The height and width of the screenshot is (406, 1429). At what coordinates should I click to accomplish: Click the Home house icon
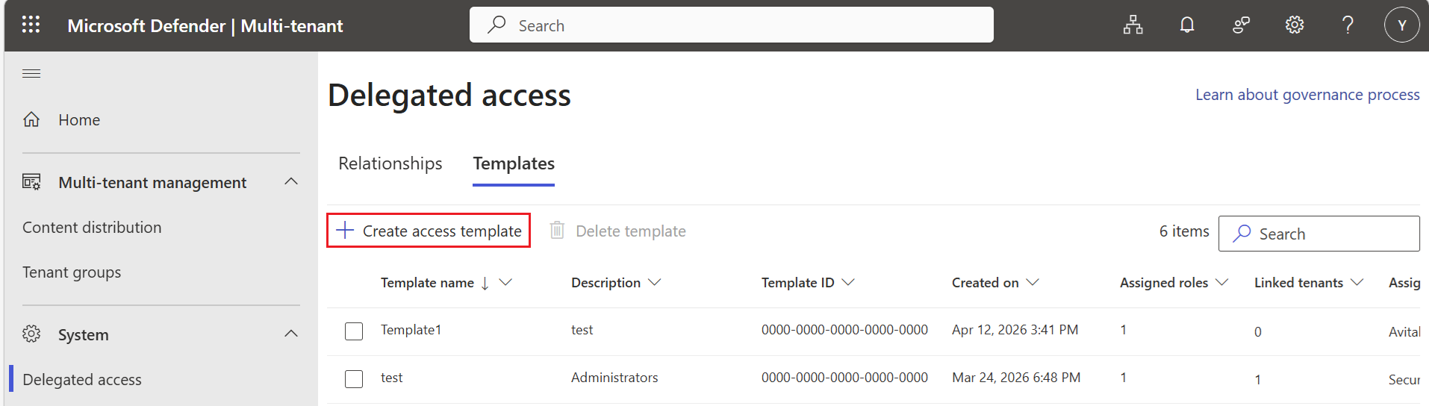[31, 119]
